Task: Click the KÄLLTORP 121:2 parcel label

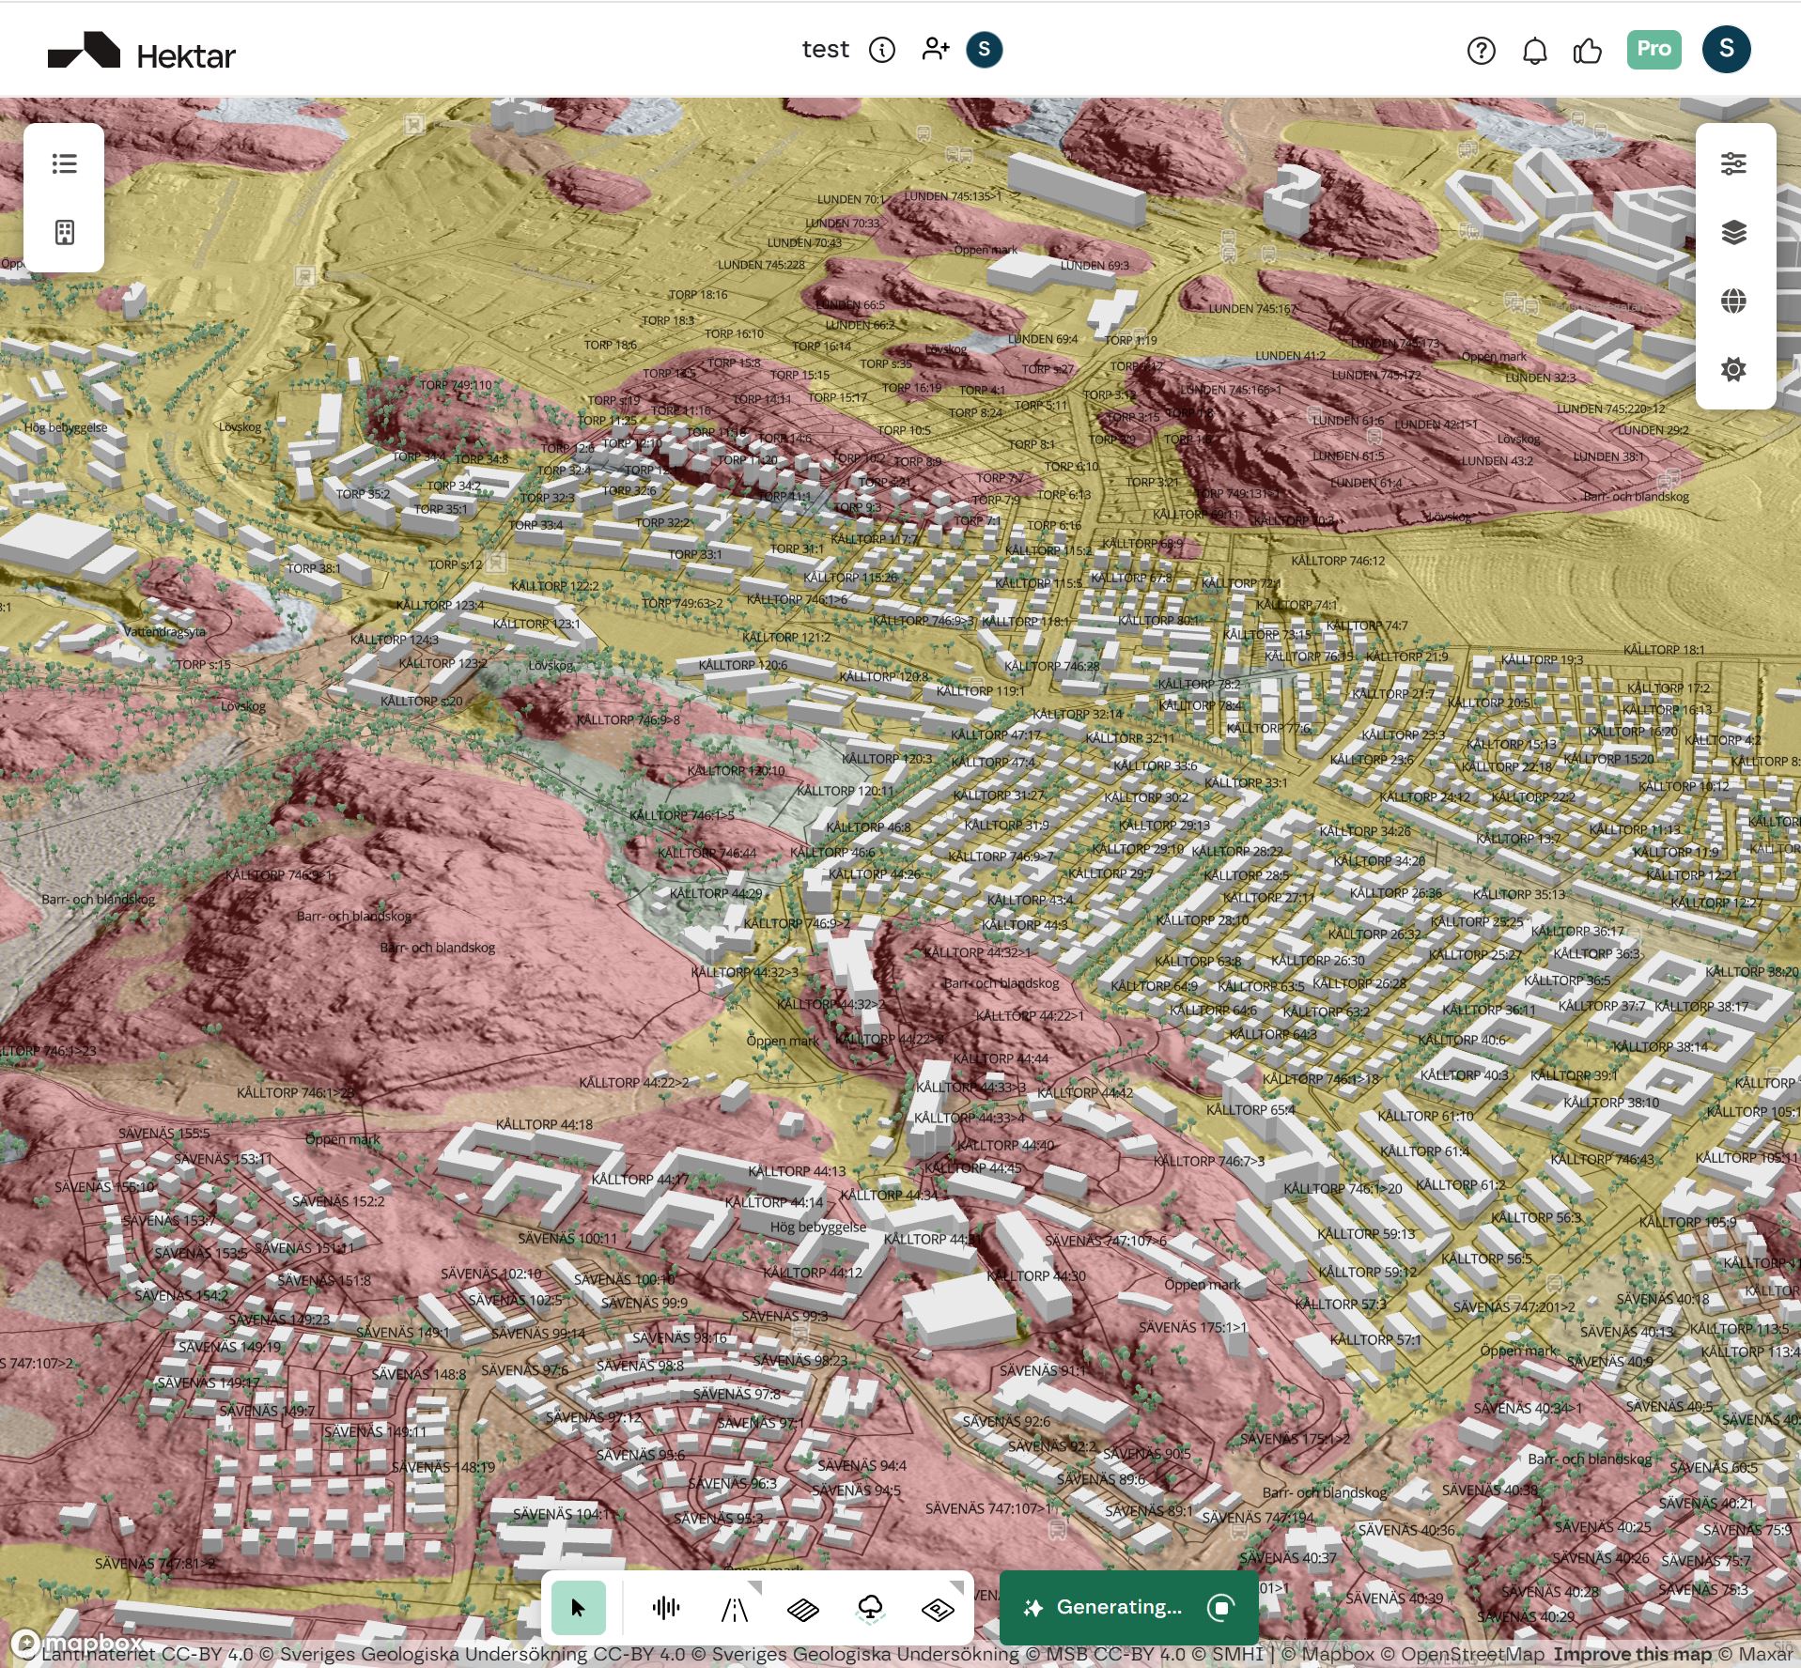Action: click(786, 637)
